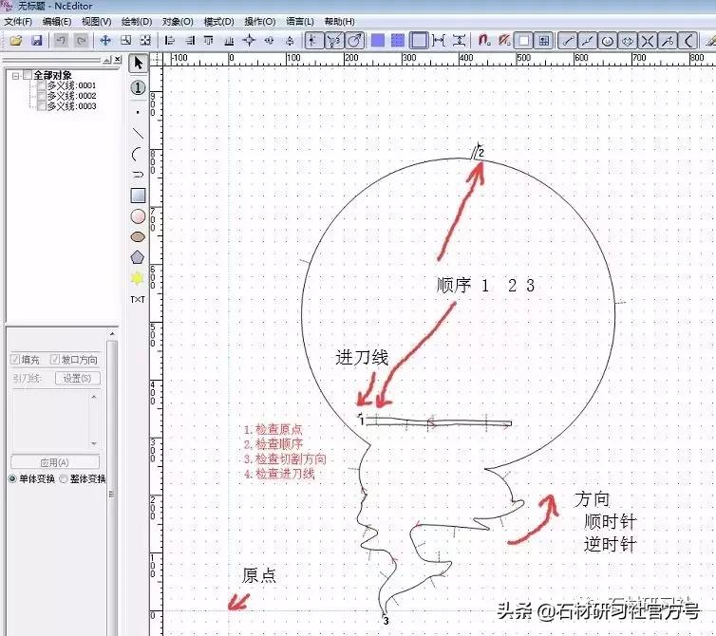Screen dimensions: 716x636
Task: Click the 应用(A) apply button
Action: pyautogui.click(x=55, y=462)
